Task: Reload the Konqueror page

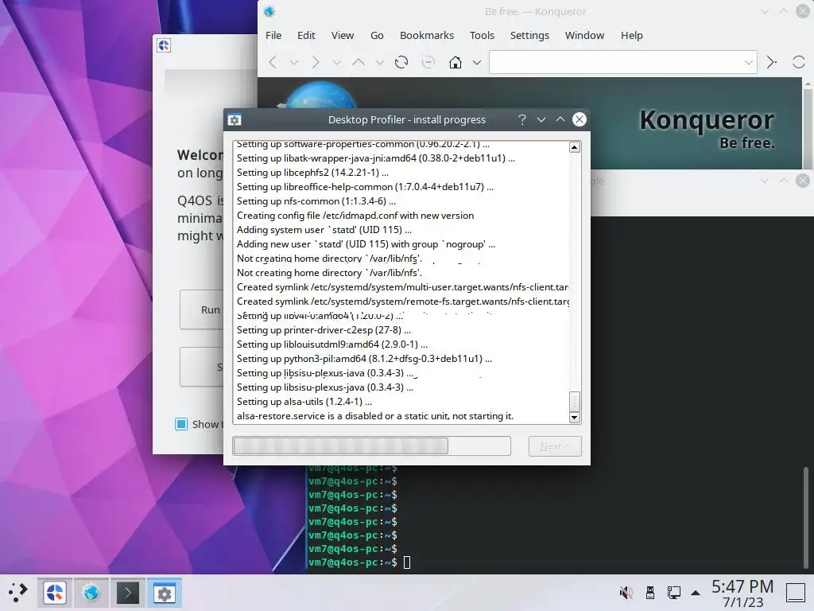Action: coord(401,62)
